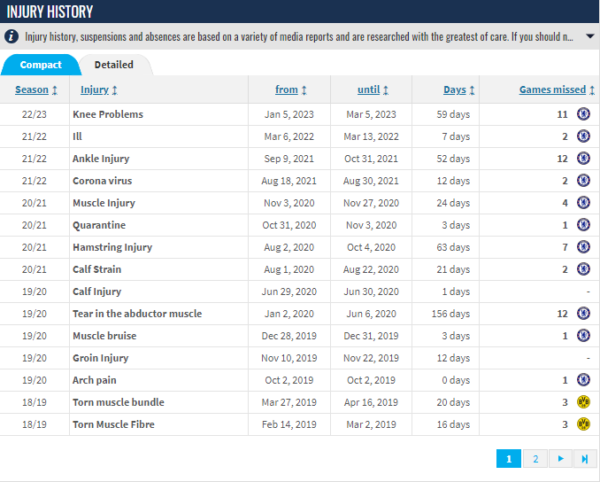
Task: Sort table by Season column
Action: (36, 89)
